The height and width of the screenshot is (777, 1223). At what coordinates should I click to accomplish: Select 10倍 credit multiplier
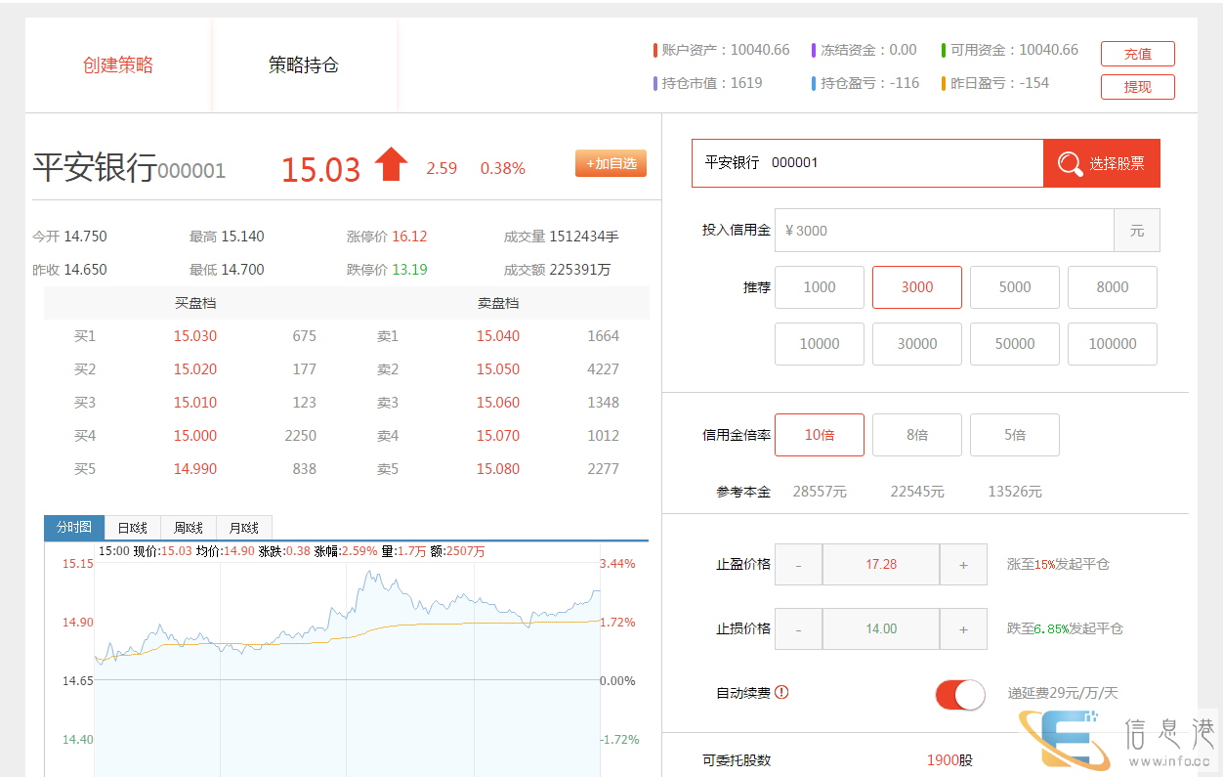point(820,435)
